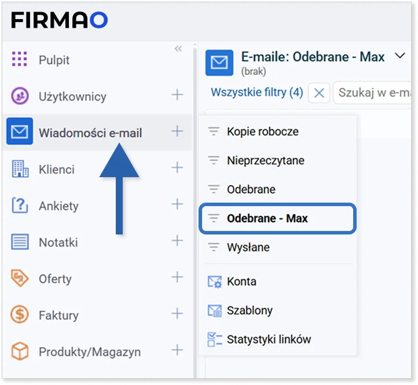Select Nieprzeczytane filter entry

[x=265, y=160]
